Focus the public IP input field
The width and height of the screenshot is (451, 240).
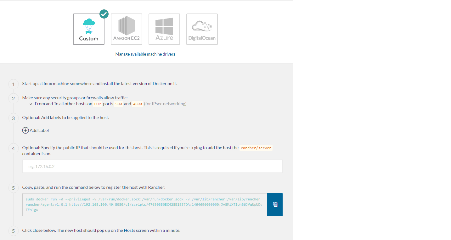pyautogui.click(x=152, y=166)
